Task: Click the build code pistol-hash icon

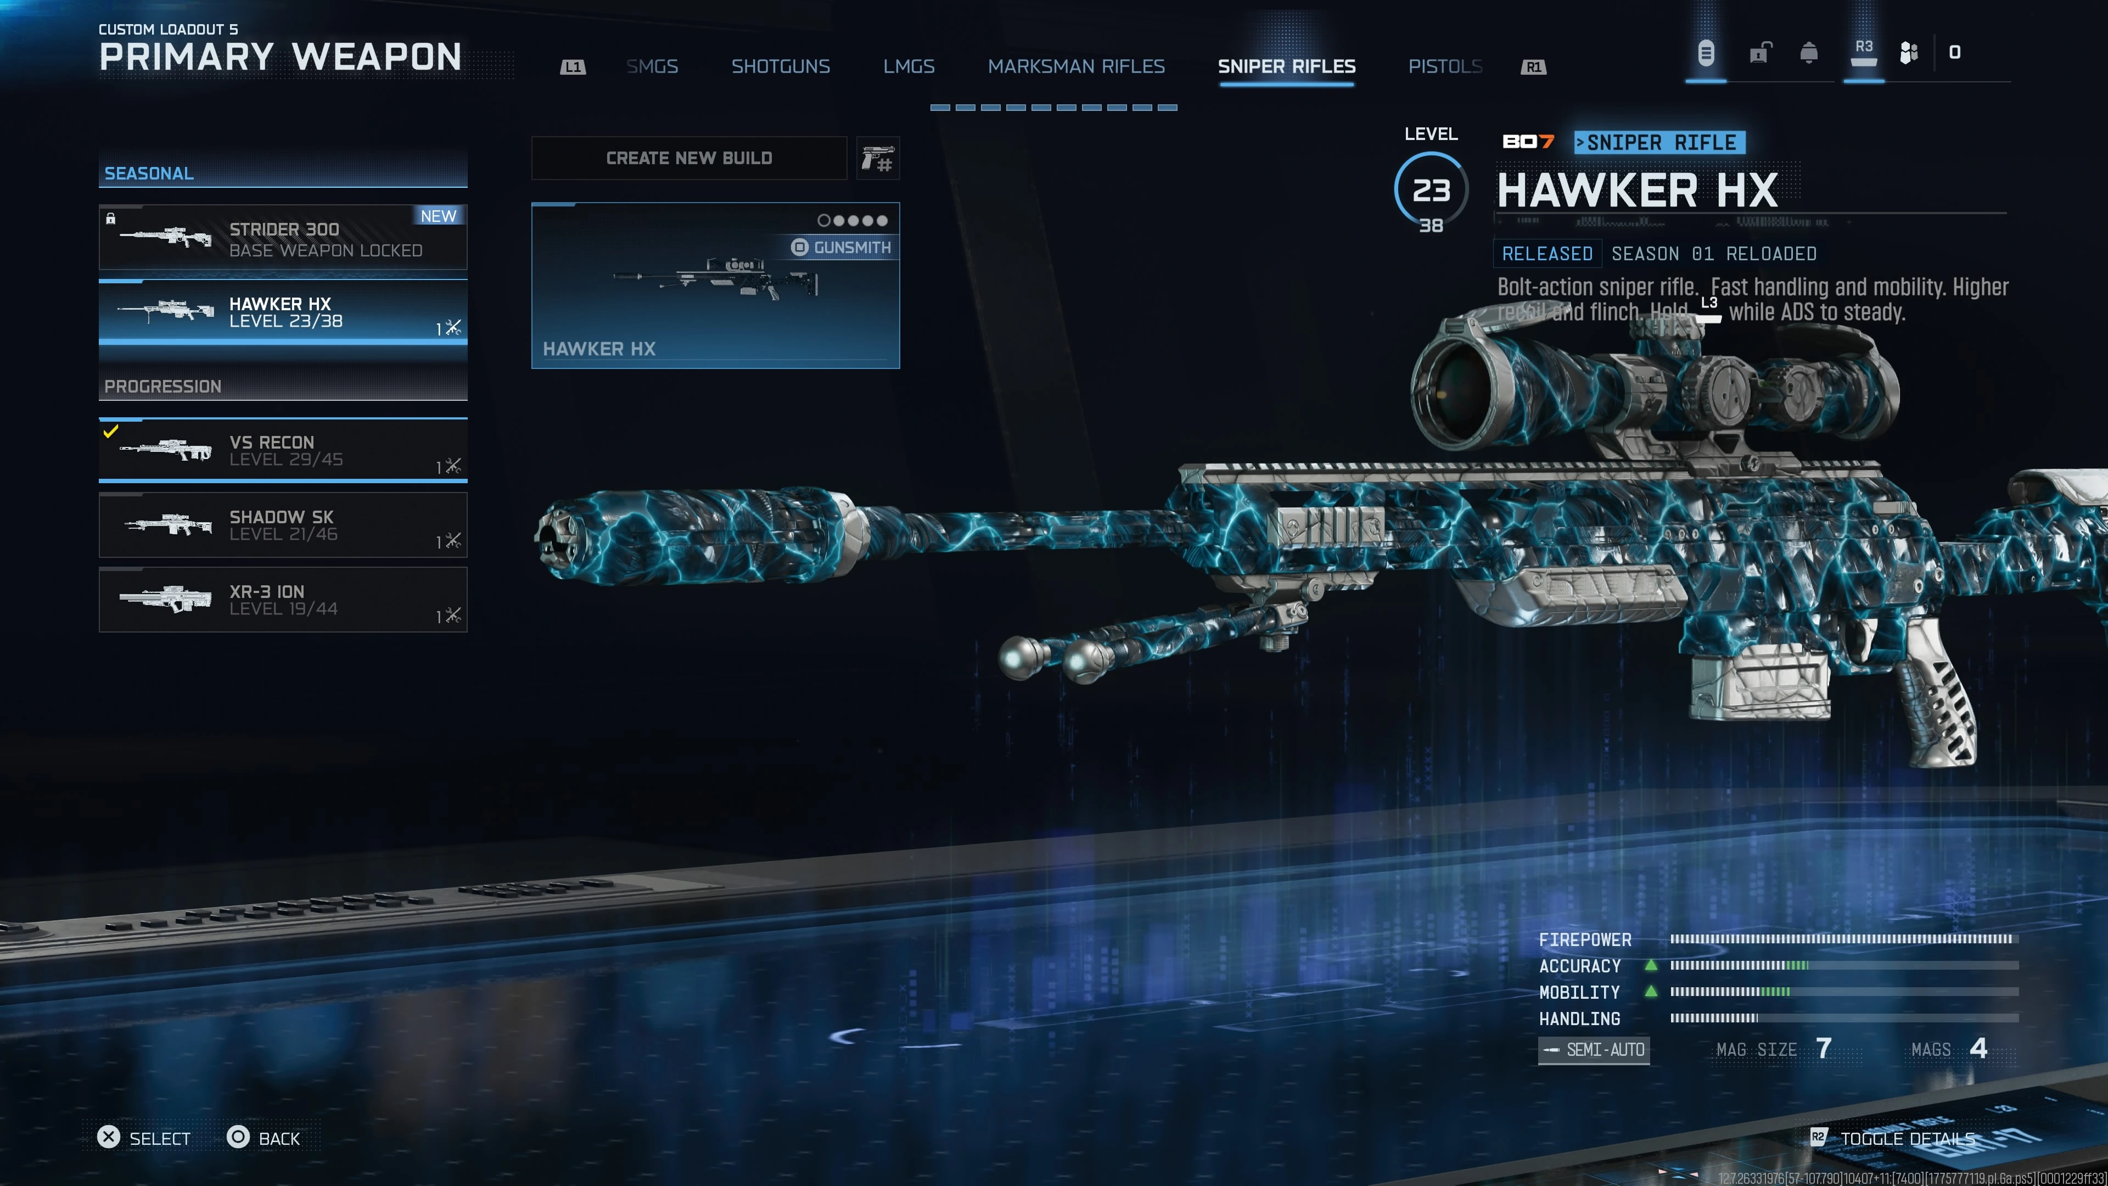Action: (878, 158)
